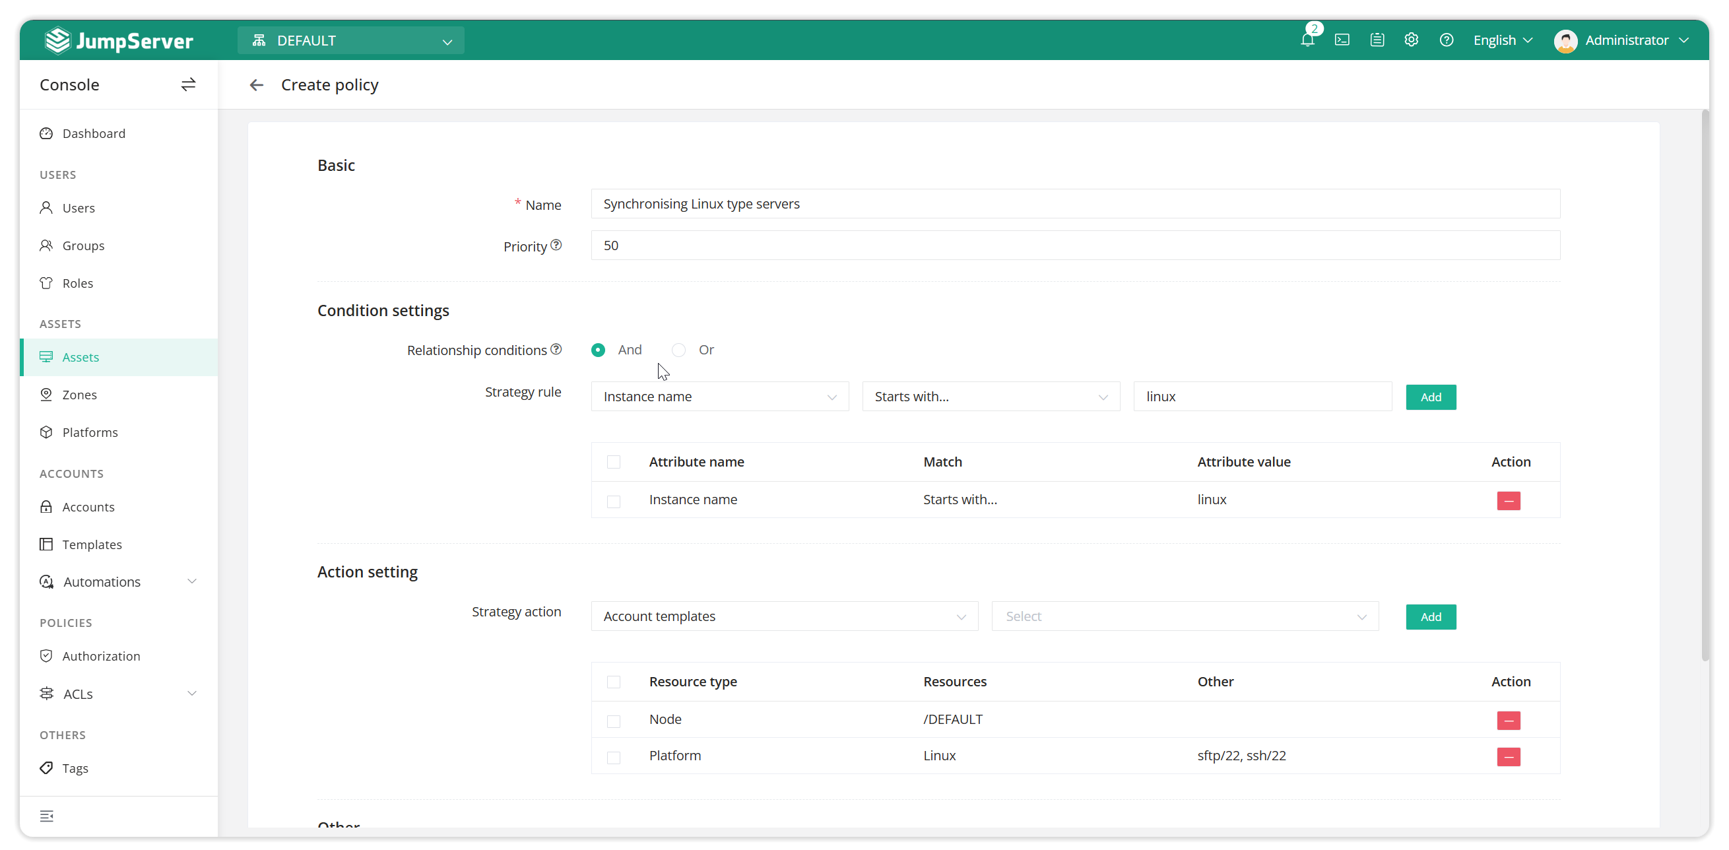The image size is (1729, 850).
Task: Open Templates in the sidebar
Action: [x=119, y=544]
